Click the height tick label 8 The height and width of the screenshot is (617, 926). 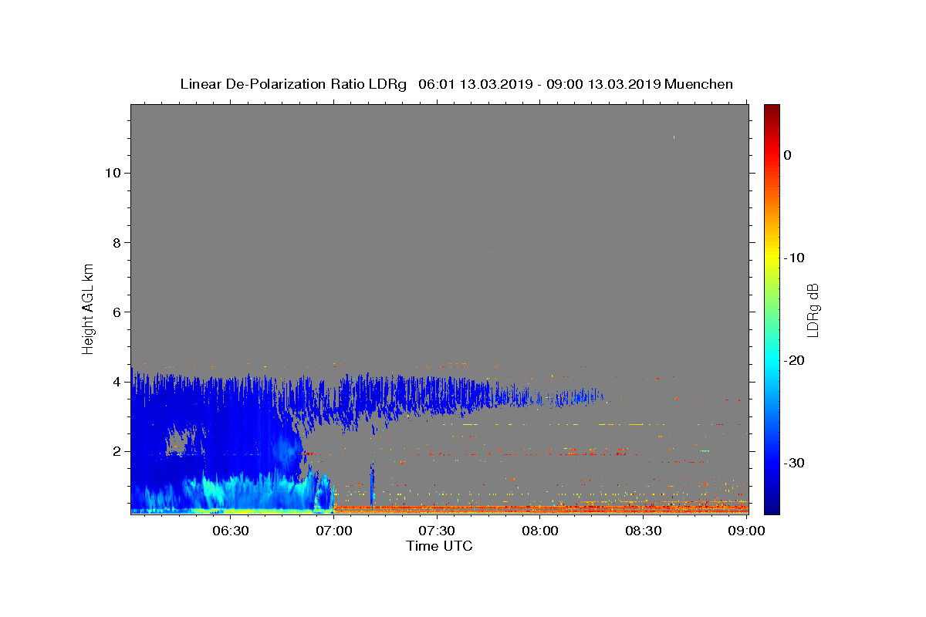click(x=117, y=242)
